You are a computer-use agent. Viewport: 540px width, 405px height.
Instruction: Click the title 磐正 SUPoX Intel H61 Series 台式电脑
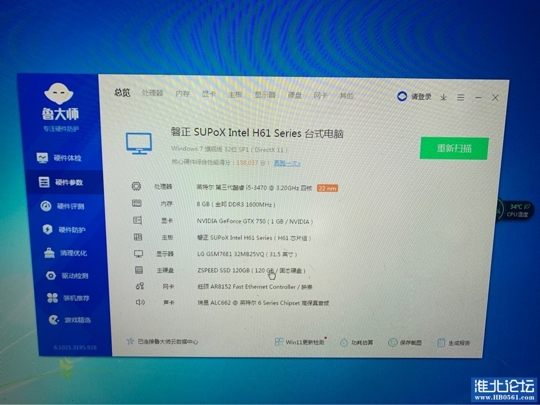(x=257, y=133)
